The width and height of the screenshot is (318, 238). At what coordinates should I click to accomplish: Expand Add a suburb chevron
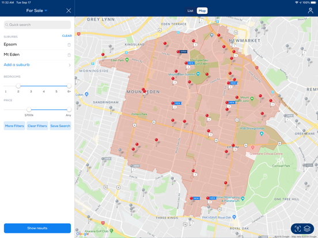tap(70, 65)
